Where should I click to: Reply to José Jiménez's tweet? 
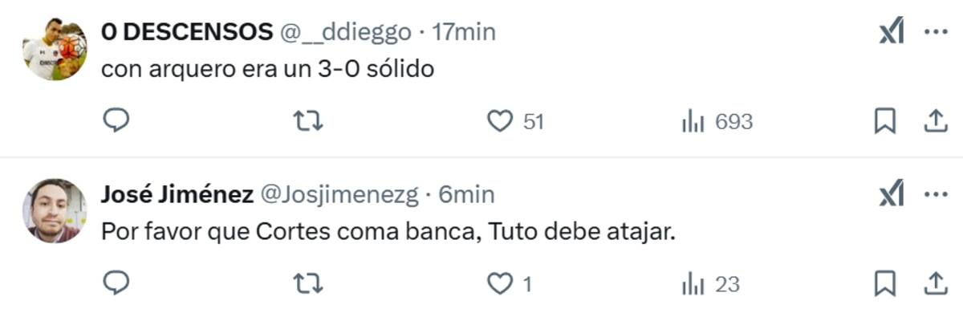pos(117,283)
